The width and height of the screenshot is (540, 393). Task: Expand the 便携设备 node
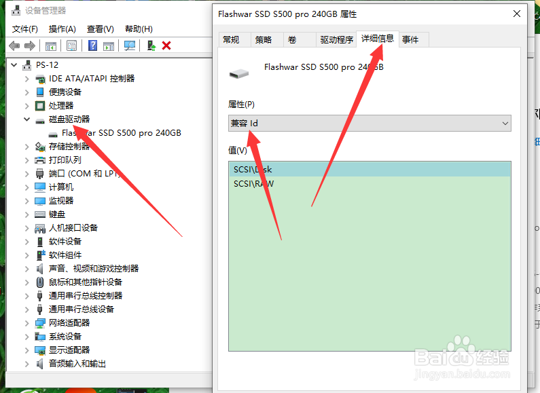click(x=27, y=92)
